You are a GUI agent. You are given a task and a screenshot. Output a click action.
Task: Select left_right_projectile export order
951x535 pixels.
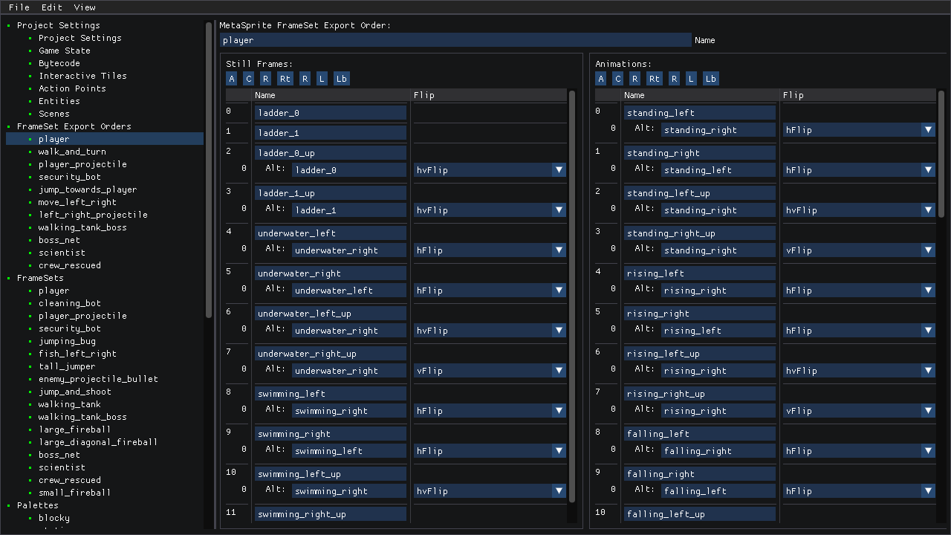93,215
